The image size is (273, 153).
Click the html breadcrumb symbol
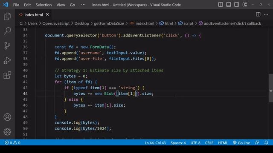(x=166, y=23)
